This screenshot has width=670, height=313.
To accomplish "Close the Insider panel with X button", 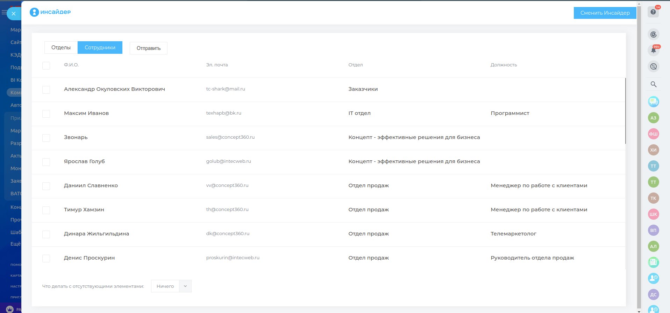I will 14,14.
